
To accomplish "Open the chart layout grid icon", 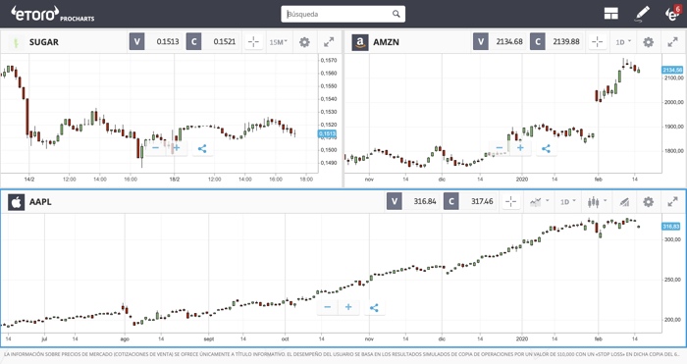I will 610,14.
